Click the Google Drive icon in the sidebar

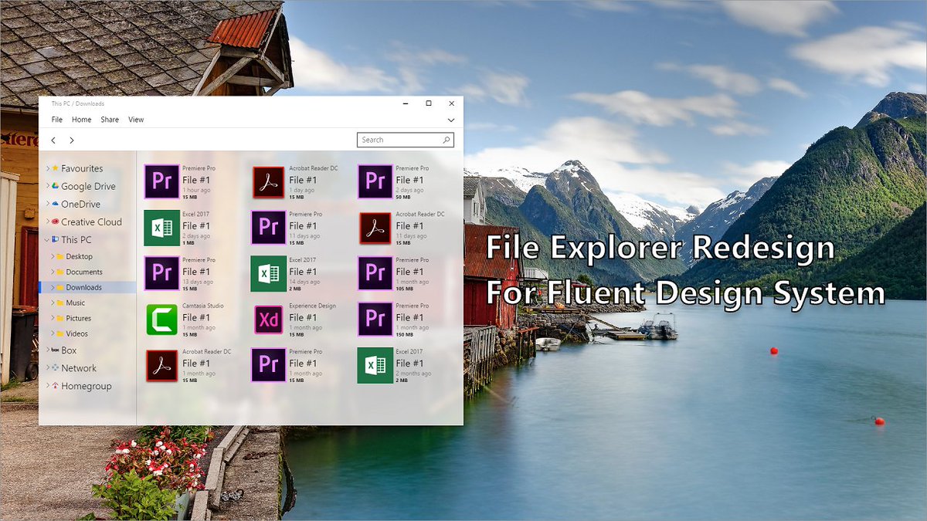(x=56, y=186)
